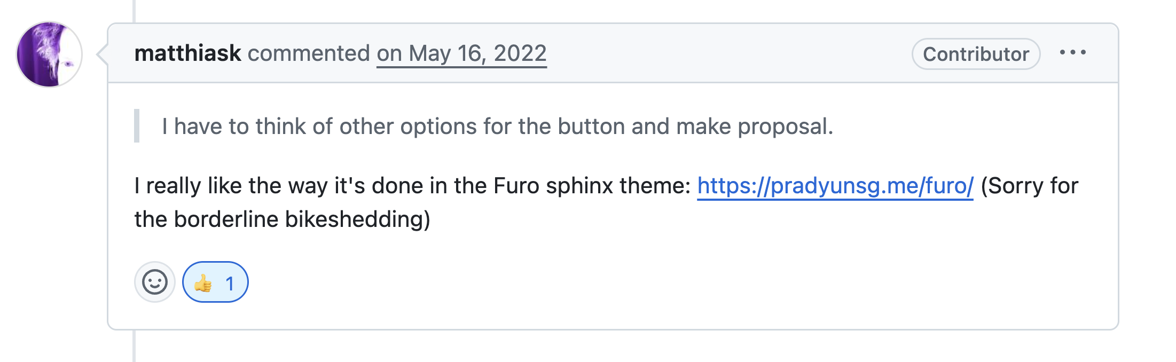
Task: Visit the pradyunsg.me/furo link
Action: point(835,186)
